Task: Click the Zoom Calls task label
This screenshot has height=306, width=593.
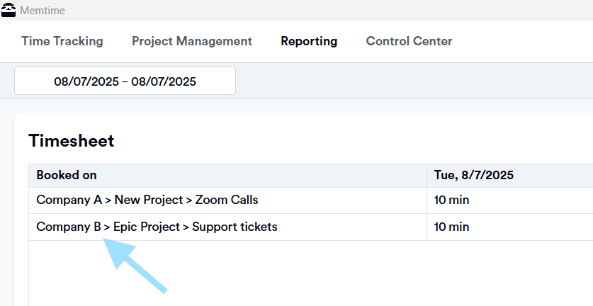Action: coord(227,200)
